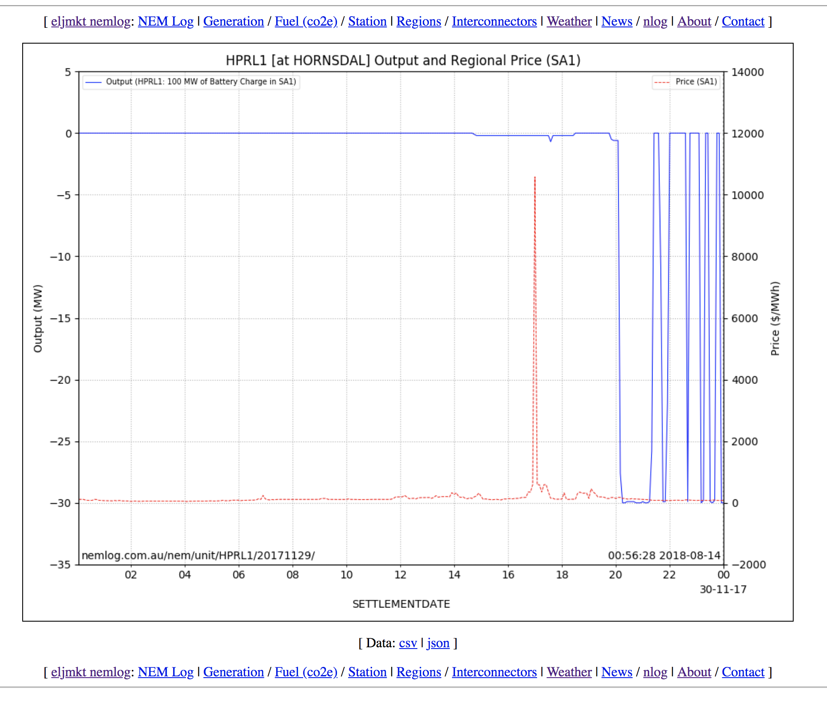Open the json data link

coord(438,643)
